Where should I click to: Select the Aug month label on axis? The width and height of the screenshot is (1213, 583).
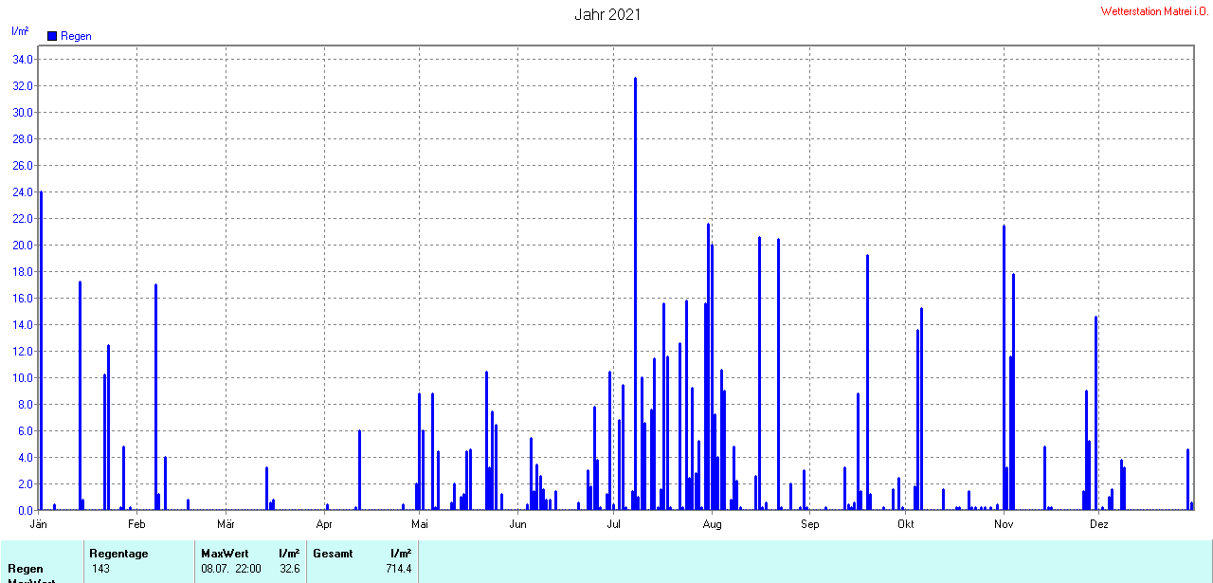pos(713,523)
